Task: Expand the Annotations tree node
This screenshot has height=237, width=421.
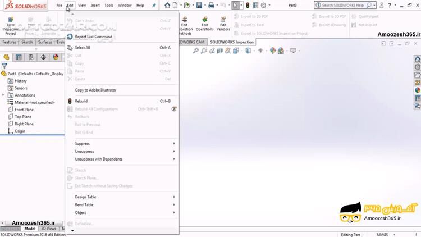Action: (3, 95)
